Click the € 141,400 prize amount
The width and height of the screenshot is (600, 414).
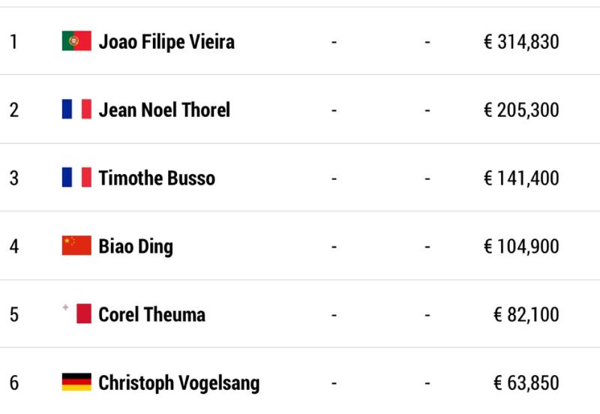coord(521,178)
